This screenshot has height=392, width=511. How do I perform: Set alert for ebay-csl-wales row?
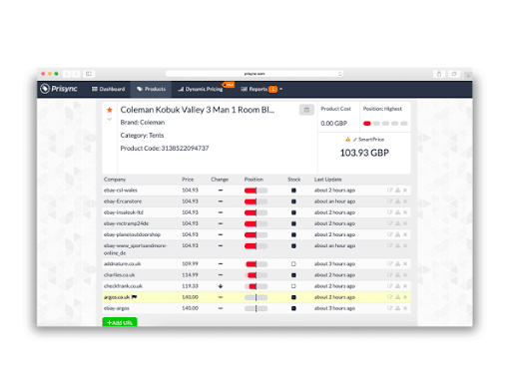coord(397,191)
